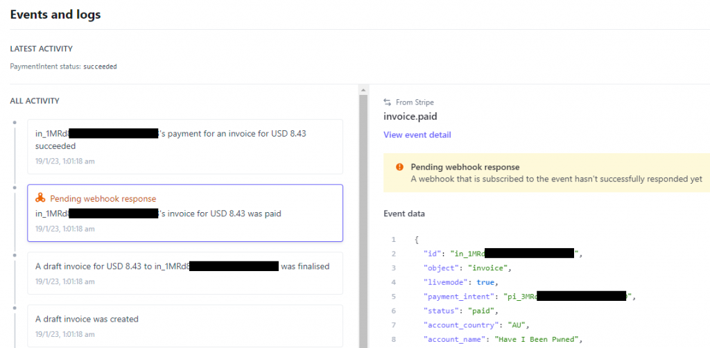This screenshot has width=710, height=348.
Task: Select the draft invoice was finalised card
Action: tap(185, 273)
